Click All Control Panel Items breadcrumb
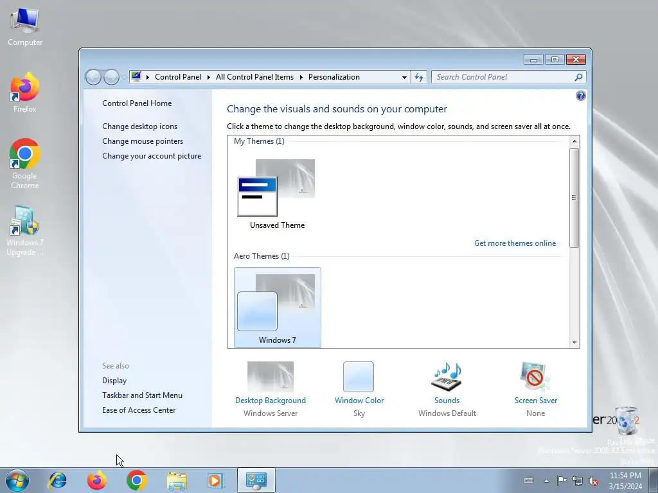This screenshot has width=658, height=493. click(x=254, y=77)
